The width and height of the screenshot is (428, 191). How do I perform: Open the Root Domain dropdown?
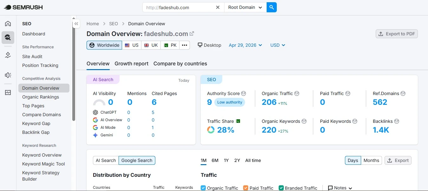(x=245, y=7)
